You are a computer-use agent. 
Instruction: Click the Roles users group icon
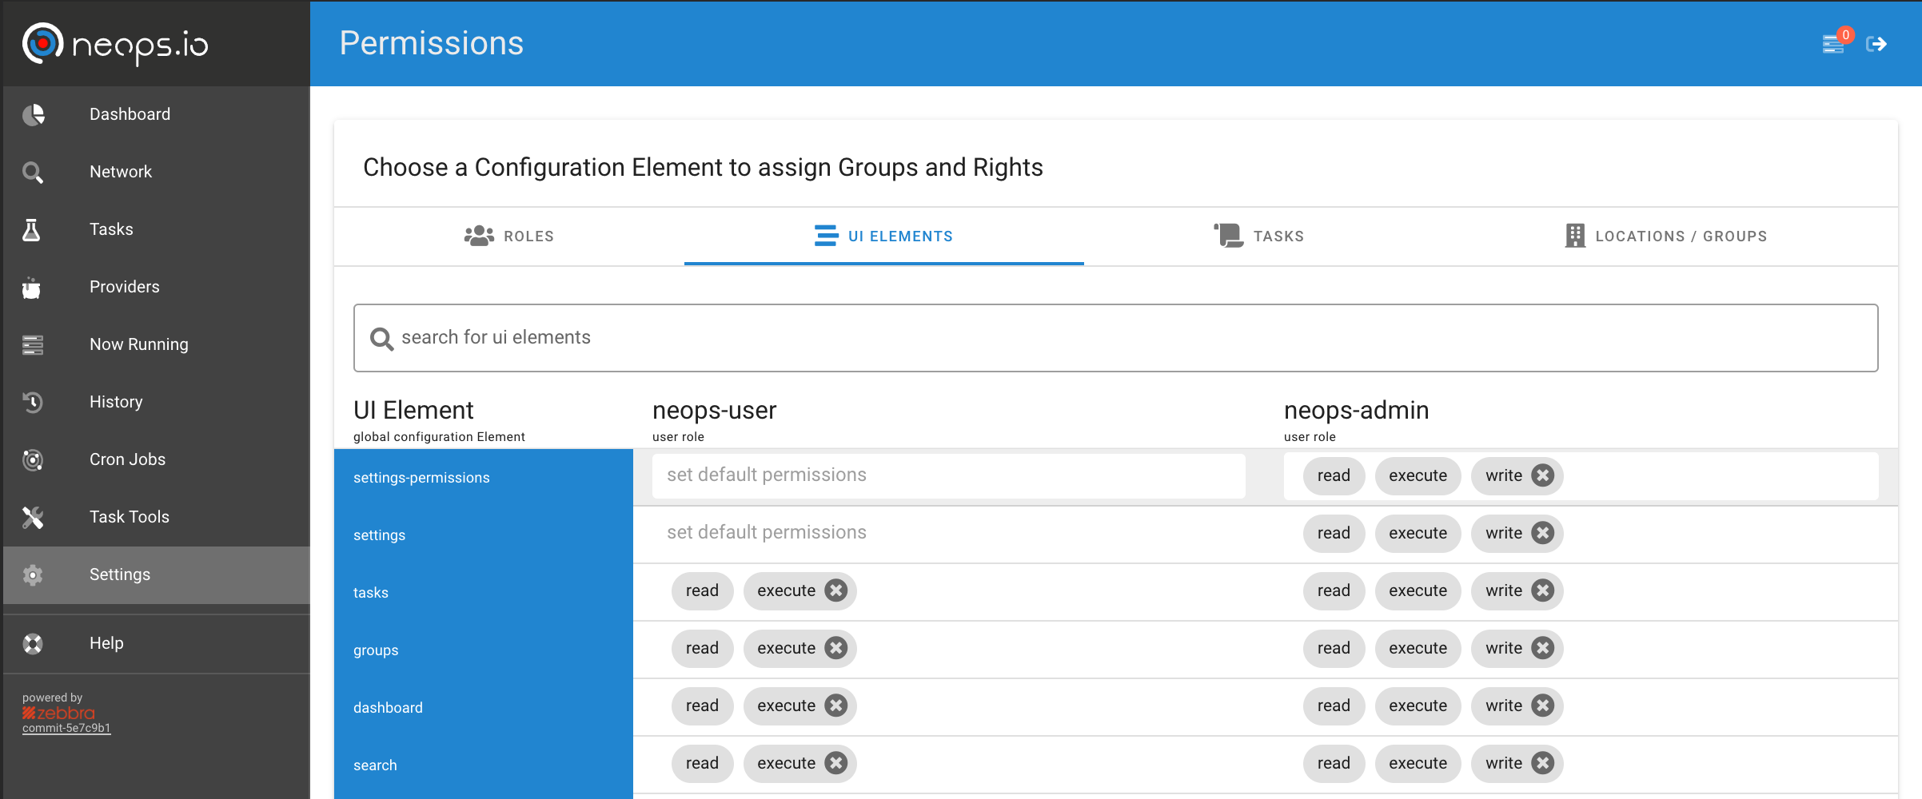[x=479, y=236]
